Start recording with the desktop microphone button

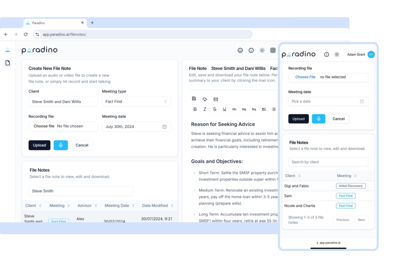click(61, 145)
